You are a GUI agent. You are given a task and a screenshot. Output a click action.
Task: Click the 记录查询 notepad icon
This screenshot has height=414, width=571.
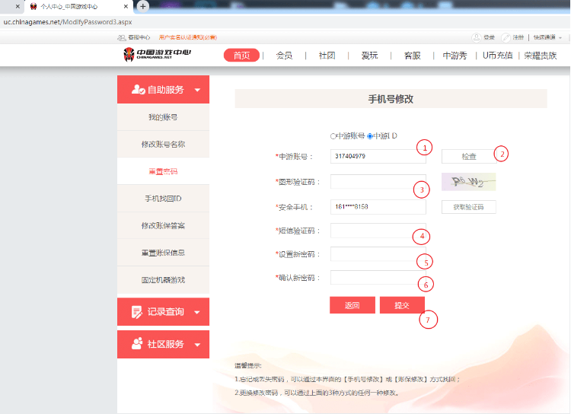pyautogui.click(x=137, y=312)
